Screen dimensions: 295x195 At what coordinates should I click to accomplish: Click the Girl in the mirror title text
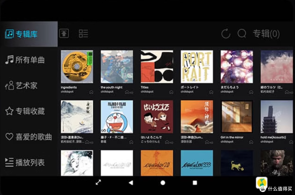232,137
